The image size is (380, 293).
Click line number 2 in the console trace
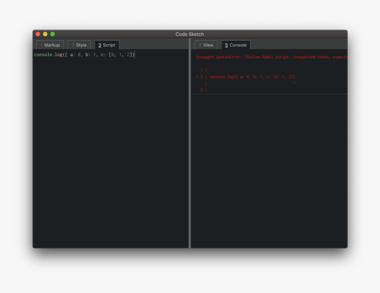202,77
